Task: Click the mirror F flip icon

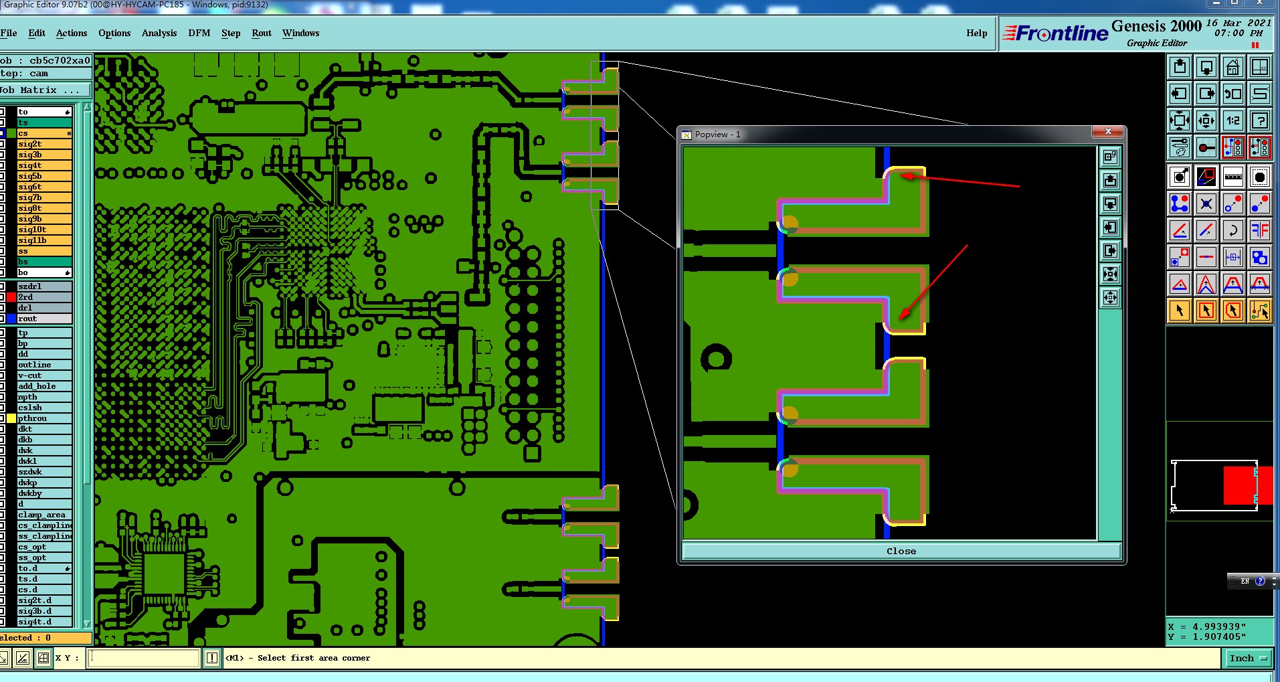Action: pyautogui.click(x=1260, y=230)
